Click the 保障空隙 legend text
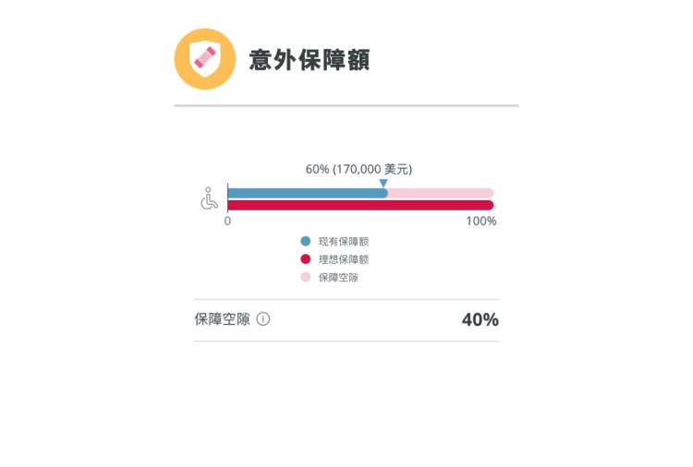The height and width of the screenshot is (467, 693). pos(338,278)
